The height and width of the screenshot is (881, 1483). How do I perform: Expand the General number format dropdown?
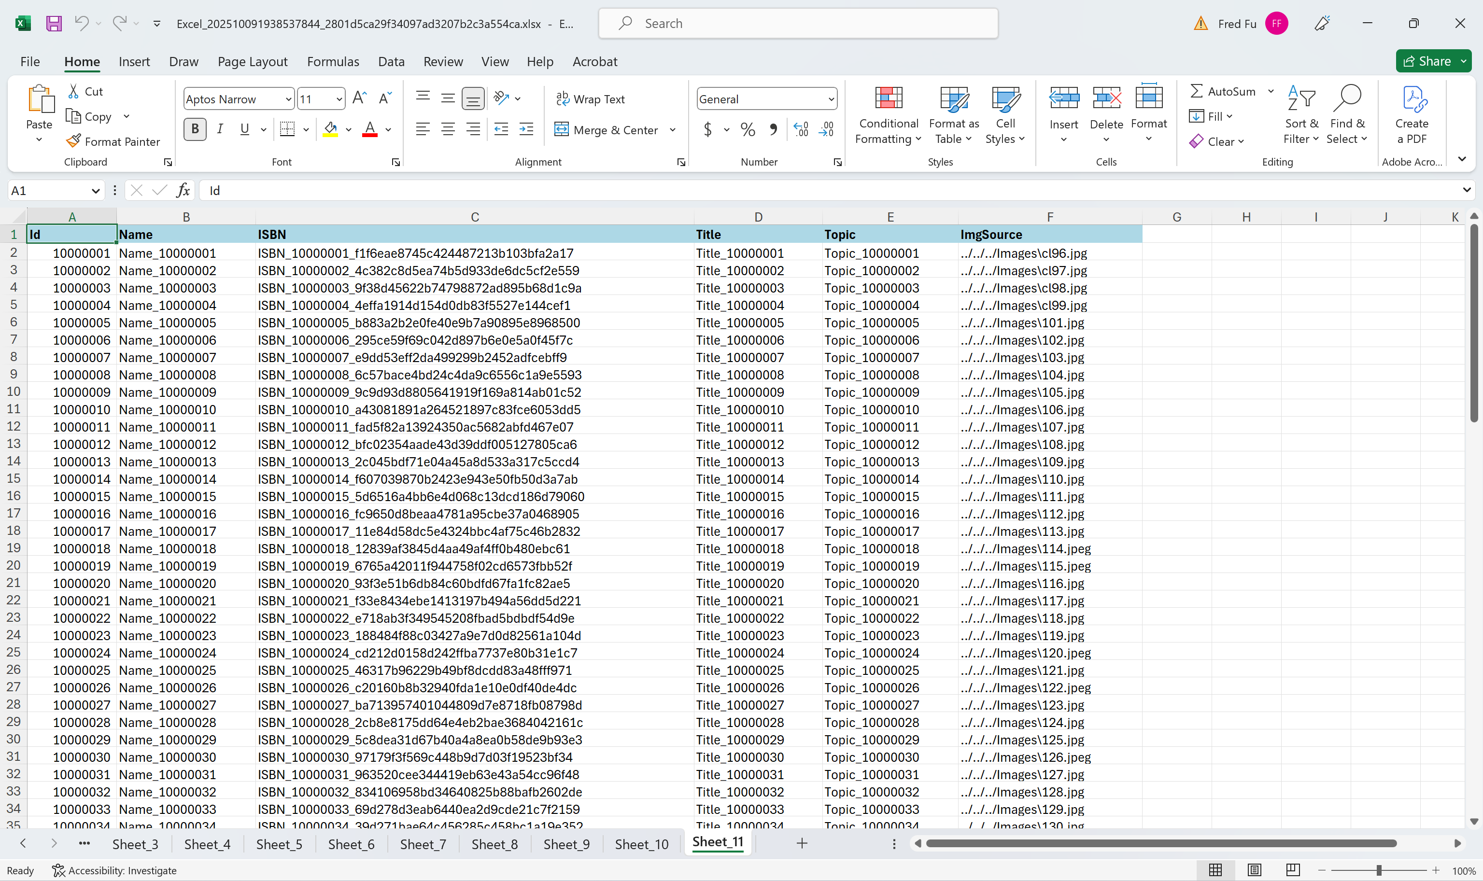coord(831,99)
